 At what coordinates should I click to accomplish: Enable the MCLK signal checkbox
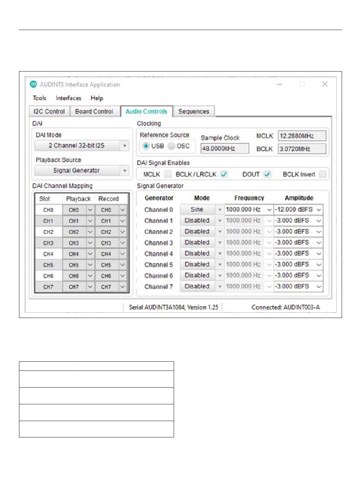(x=168, y=175)
